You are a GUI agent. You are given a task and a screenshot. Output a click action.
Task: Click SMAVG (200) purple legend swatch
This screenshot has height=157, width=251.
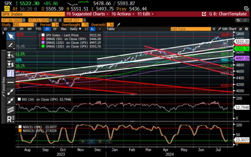tap(43, 43)
